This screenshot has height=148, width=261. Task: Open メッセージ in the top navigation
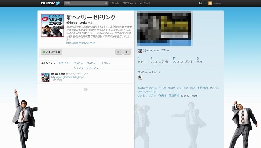click(x=145, y=3)
